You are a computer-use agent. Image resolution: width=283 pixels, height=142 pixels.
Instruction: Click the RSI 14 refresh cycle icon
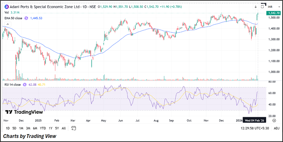(x=26, y=85)
